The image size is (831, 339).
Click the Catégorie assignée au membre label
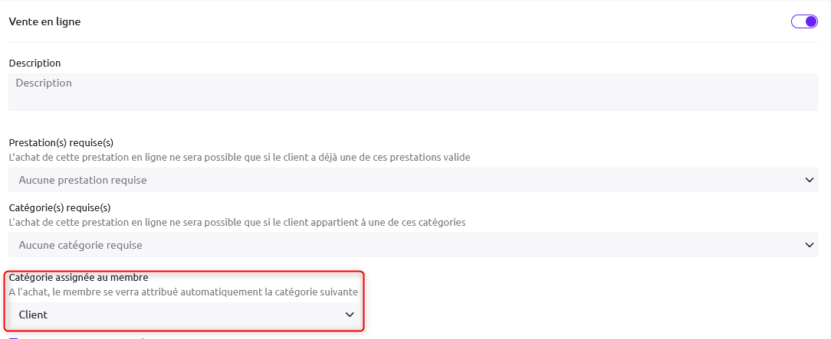[x=78, y=277]
